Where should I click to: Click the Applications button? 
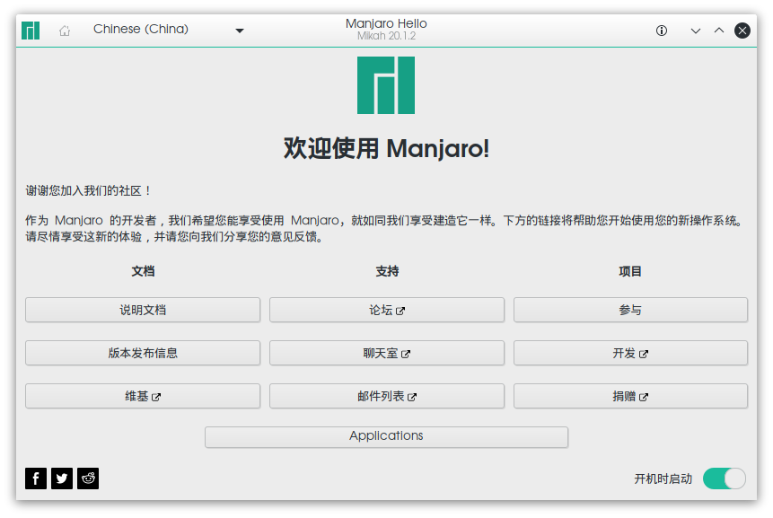point(386,437)
